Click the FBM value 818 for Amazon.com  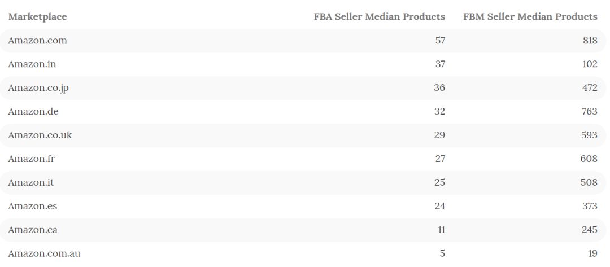point(590,41)
